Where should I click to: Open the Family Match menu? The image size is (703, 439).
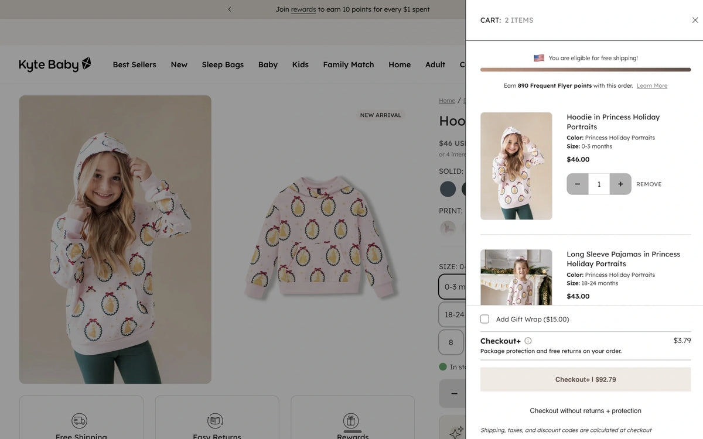tap(349, 64)
